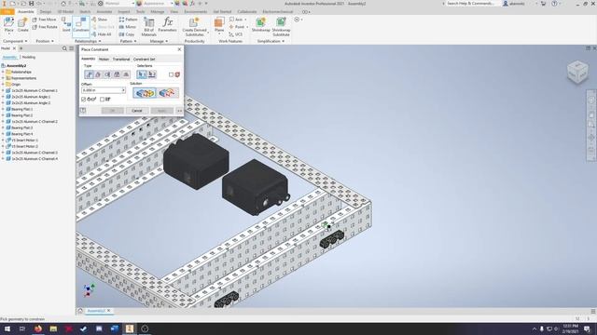Activate the First Selection button
Viewport: 597px width, 335px height.
(x=142, y=74)
